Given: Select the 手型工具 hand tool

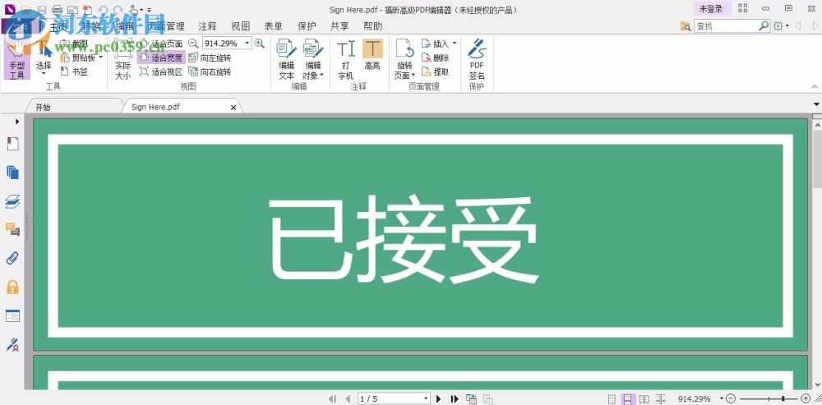Looking at the screenshot, I should (x=16, y=58).
